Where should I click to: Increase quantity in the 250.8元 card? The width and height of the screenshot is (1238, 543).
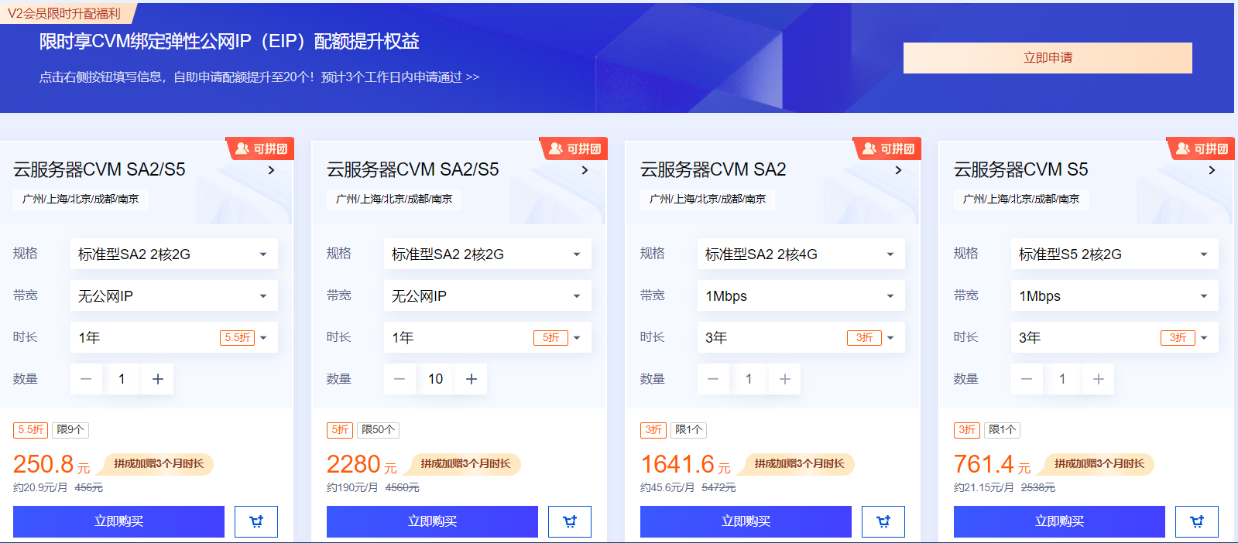158,379
